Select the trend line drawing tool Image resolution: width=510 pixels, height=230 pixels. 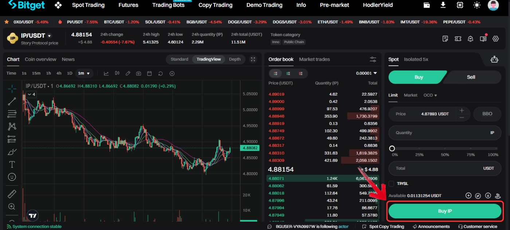[x=12, y=101]
